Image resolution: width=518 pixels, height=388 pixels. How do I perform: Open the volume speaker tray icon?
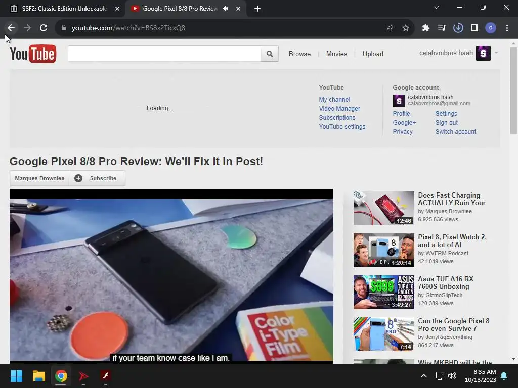(x=452, y=376)
